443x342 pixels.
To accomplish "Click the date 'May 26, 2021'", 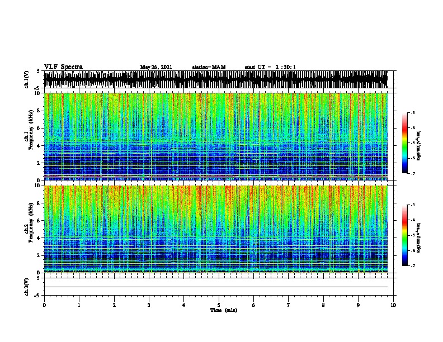I will [x=156, y=67].
